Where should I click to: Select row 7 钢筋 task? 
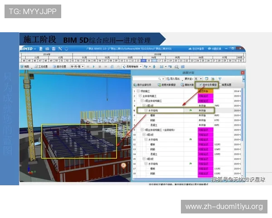(153, 120)
